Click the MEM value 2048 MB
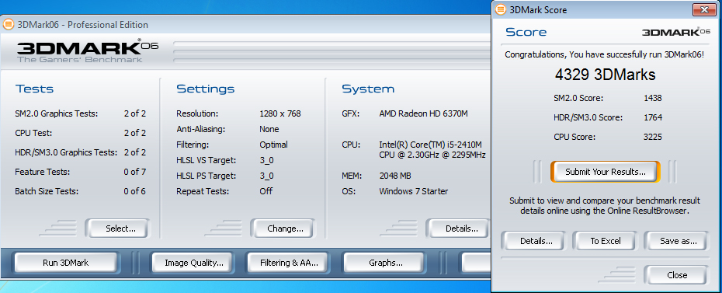 point(395,176)
